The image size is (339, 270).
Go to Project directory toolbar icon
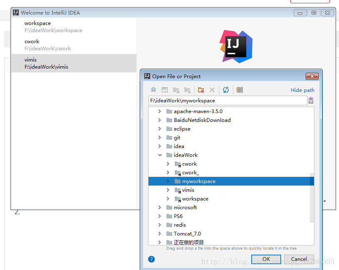(176, 90)
